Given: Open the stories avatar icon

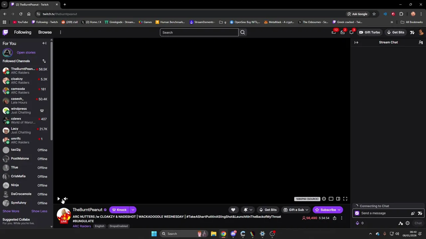Looking at the screenshot, I should (x=7, y=52).
